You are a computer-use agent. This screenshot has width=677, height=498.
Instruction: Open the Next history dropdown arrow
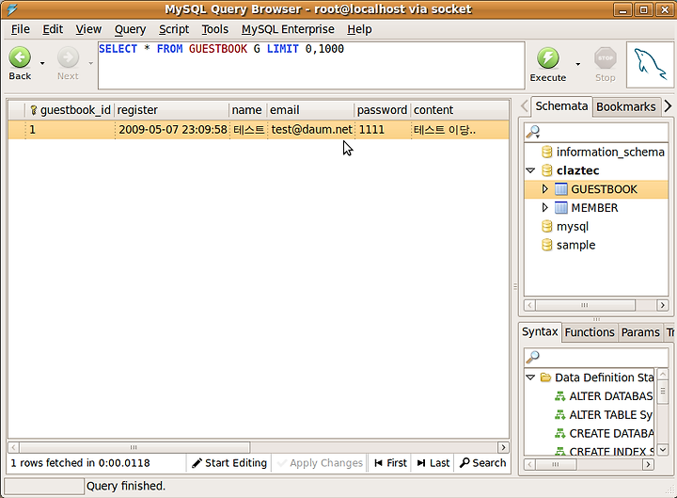(x=90, y=63)
